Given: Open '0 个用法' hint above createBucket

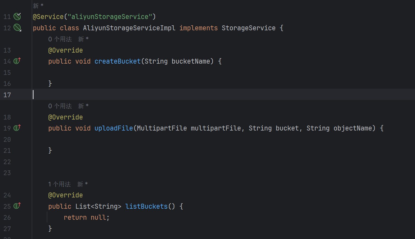Looking at the screenshot, I should tap(60, 39).
